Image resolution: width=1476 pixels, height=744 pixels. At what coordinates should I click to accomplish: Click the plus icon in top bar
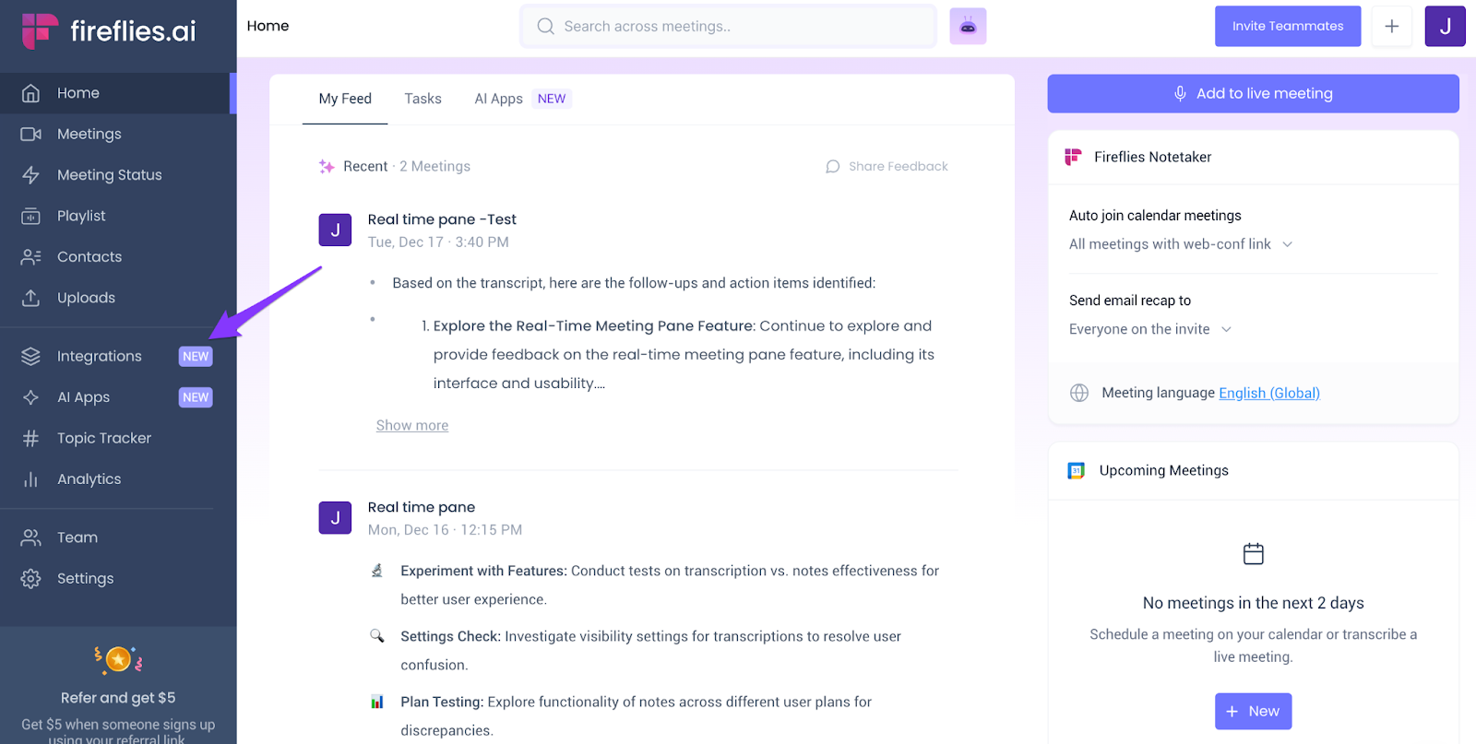click(1391, 27)
